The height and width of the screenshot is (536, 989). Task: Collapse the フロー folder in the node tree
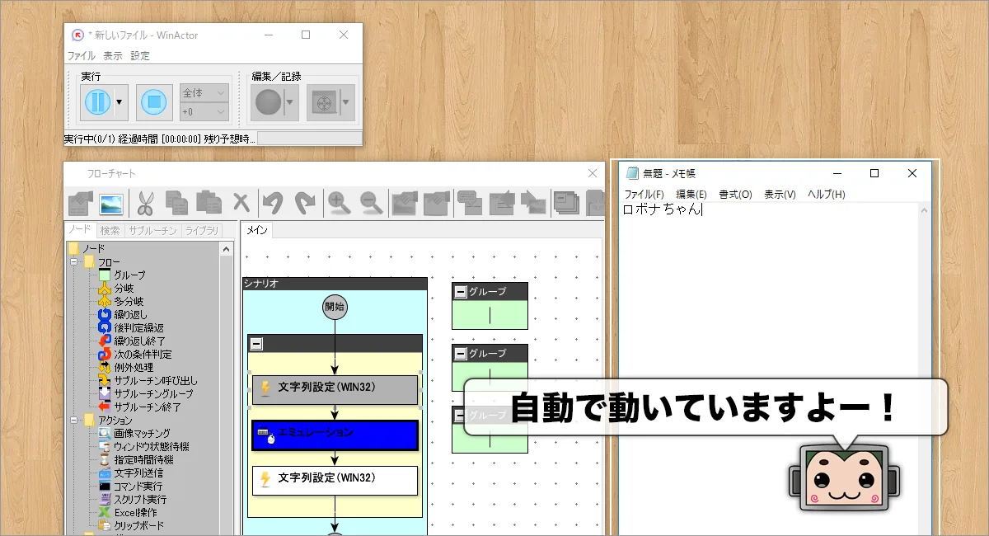click(x=73, y=262)
